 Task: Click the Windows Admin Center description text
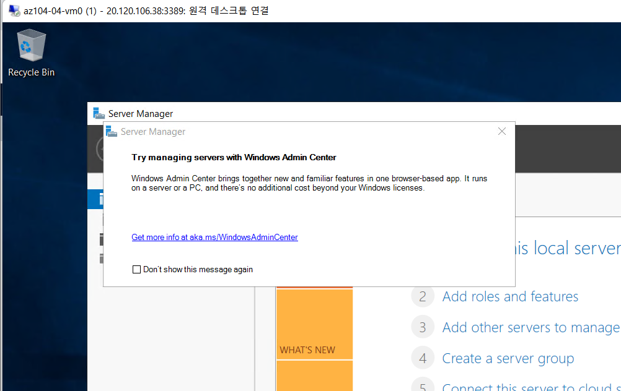[309, 183]
